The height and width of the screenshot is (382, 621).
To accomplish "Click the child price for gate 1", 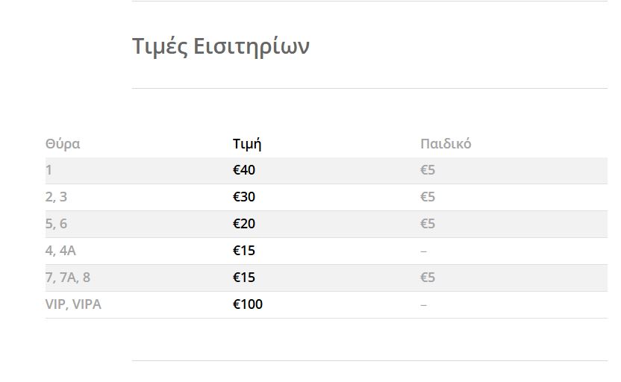I will click(x=428, y=170).
